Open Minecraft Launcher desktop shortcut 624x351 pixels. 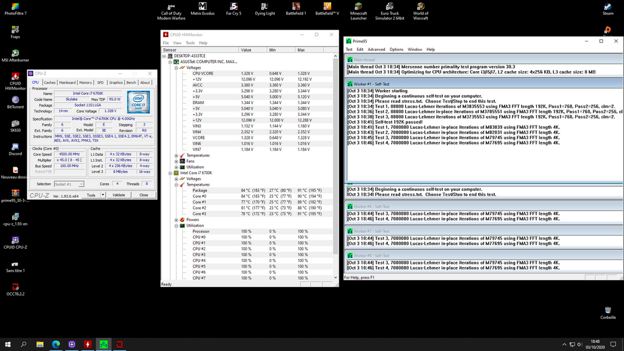click(358, 12)
